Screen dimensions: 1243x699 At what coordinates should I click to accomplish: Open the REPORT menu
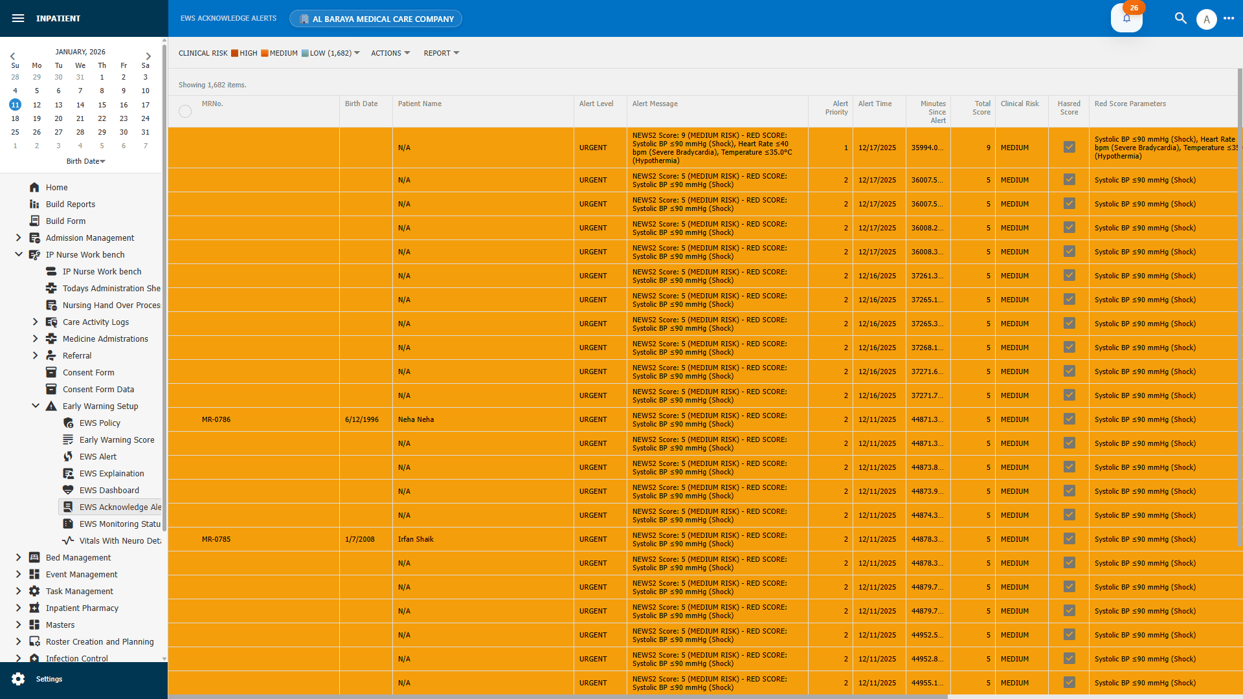click(441, 52)
